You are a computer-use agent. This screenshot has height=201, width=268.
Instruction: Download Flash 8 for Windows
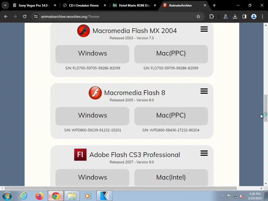click(x=92, y=116)
